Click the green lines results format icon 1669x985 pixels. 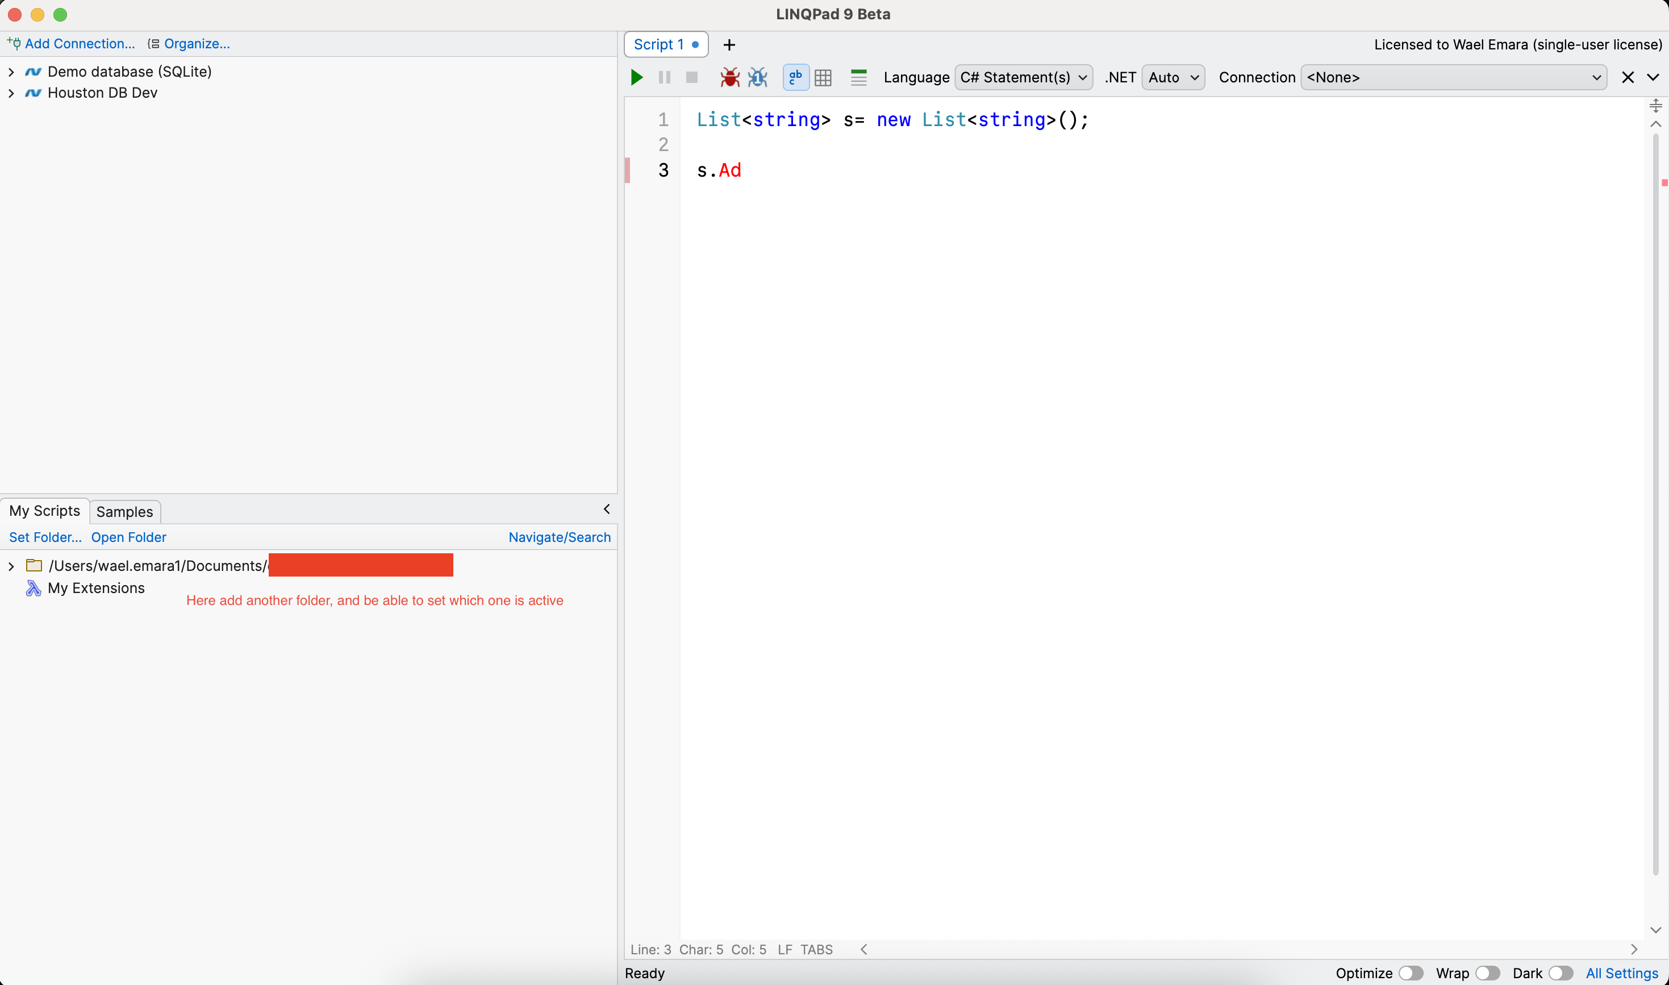tap(859, 78)
